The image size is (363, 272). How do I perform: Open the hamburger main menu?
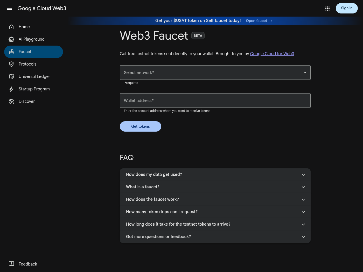coord(9,8)
